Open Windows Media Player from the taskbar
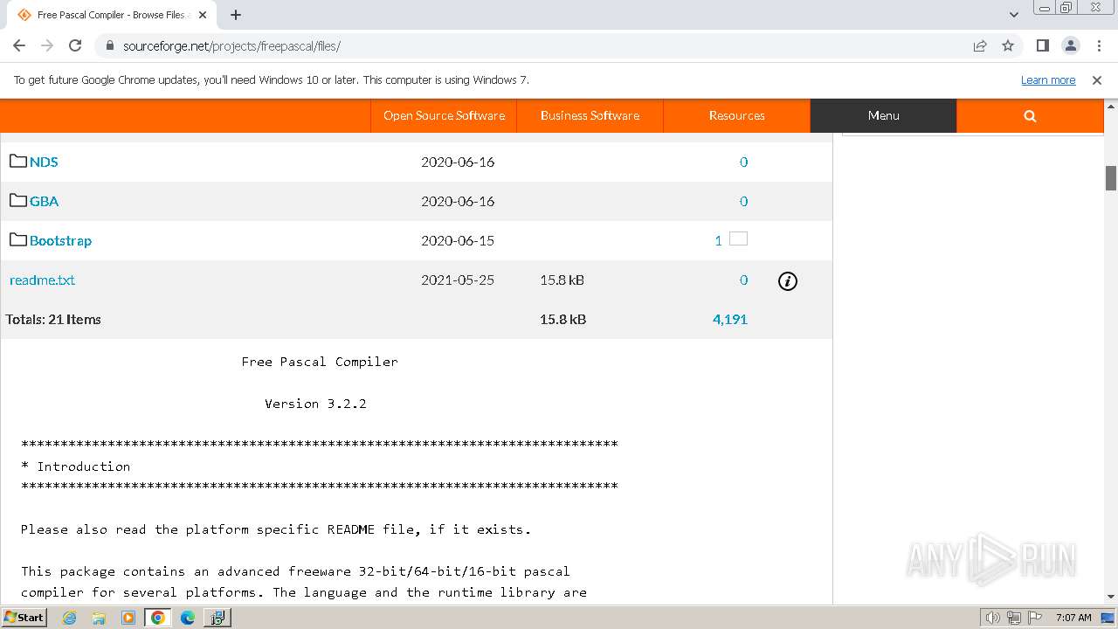This screenshot has width=1118, height=629. 128,618
